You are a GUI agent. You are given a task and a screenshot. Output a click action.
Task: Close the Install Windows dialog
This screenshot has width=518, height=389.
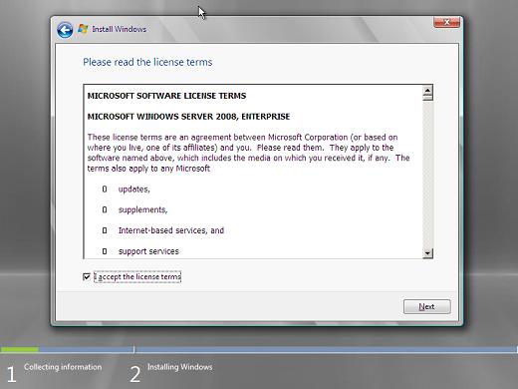[x=446, y=22]
